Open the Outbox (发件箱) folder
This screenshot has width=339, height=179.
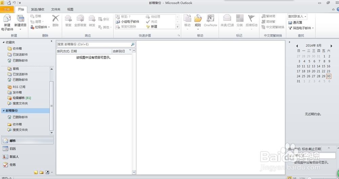click(x=15, y=92)
